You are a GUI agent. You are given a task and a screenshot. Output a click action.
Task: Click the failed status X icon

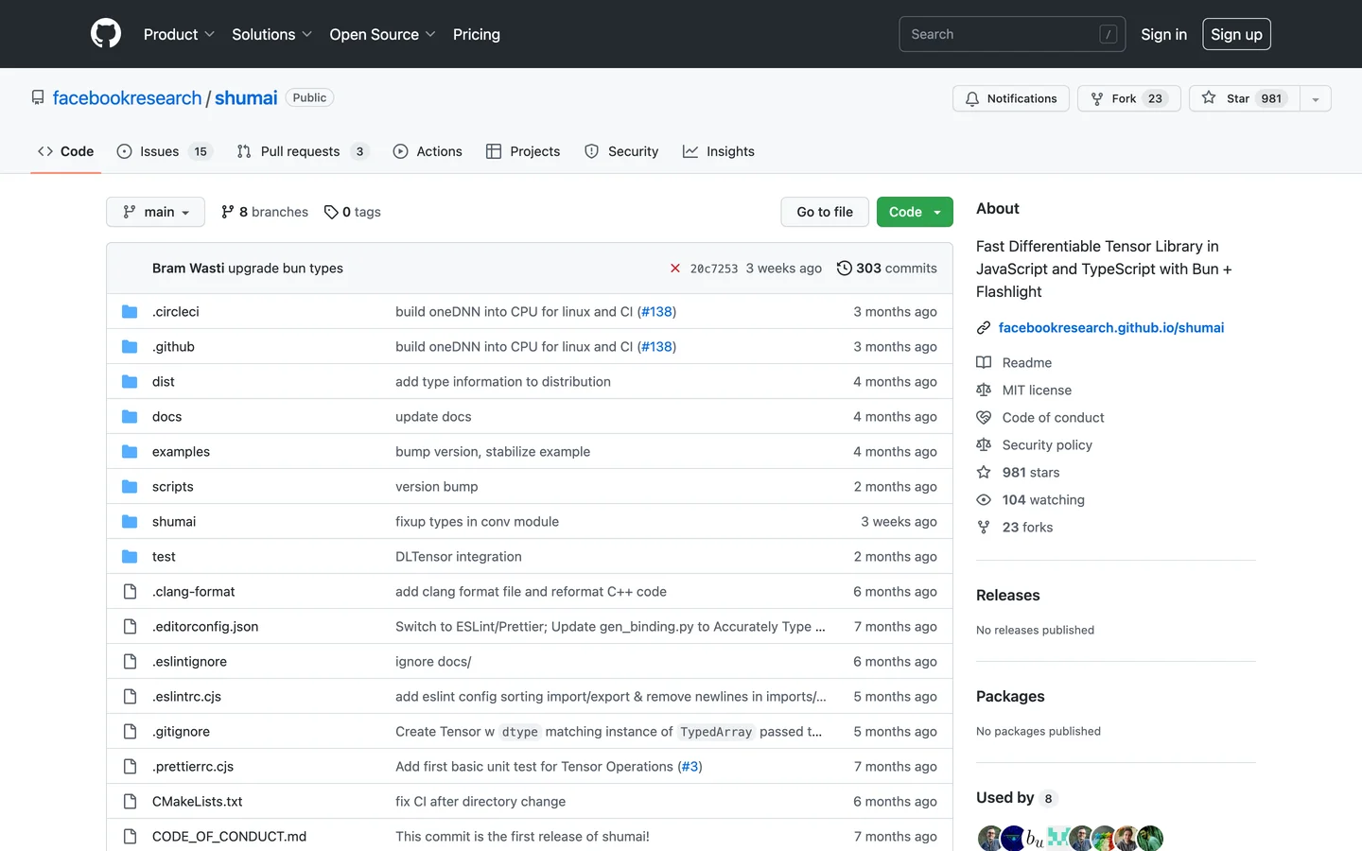(675, 269)
